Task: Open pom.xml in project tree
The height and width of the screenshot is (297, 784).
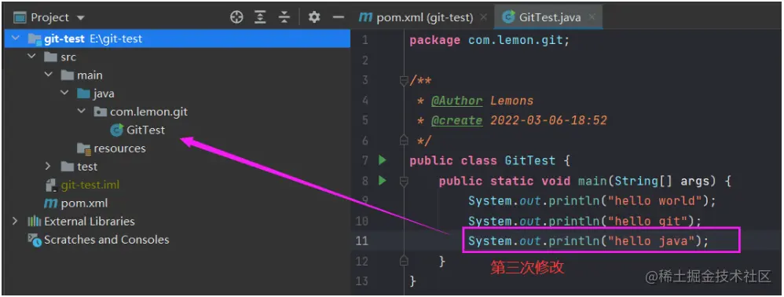Action: [84, 203]
